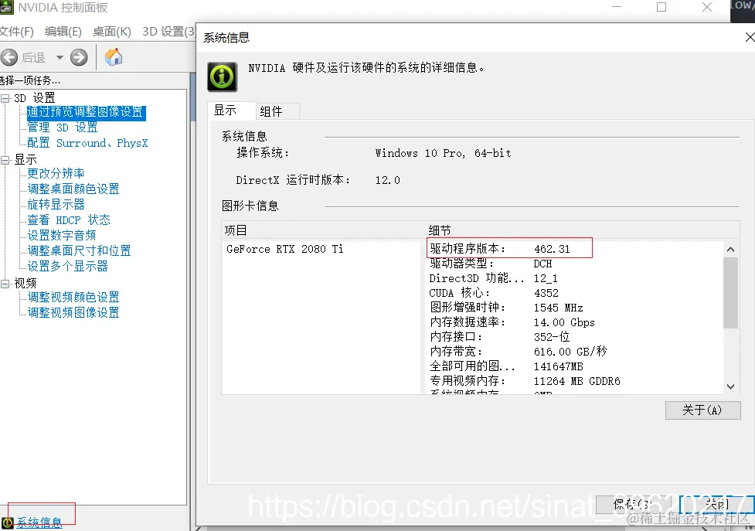Open 更改分辨率
The width and height of the screenshot is (755, 531).
[x=56, y=173]
